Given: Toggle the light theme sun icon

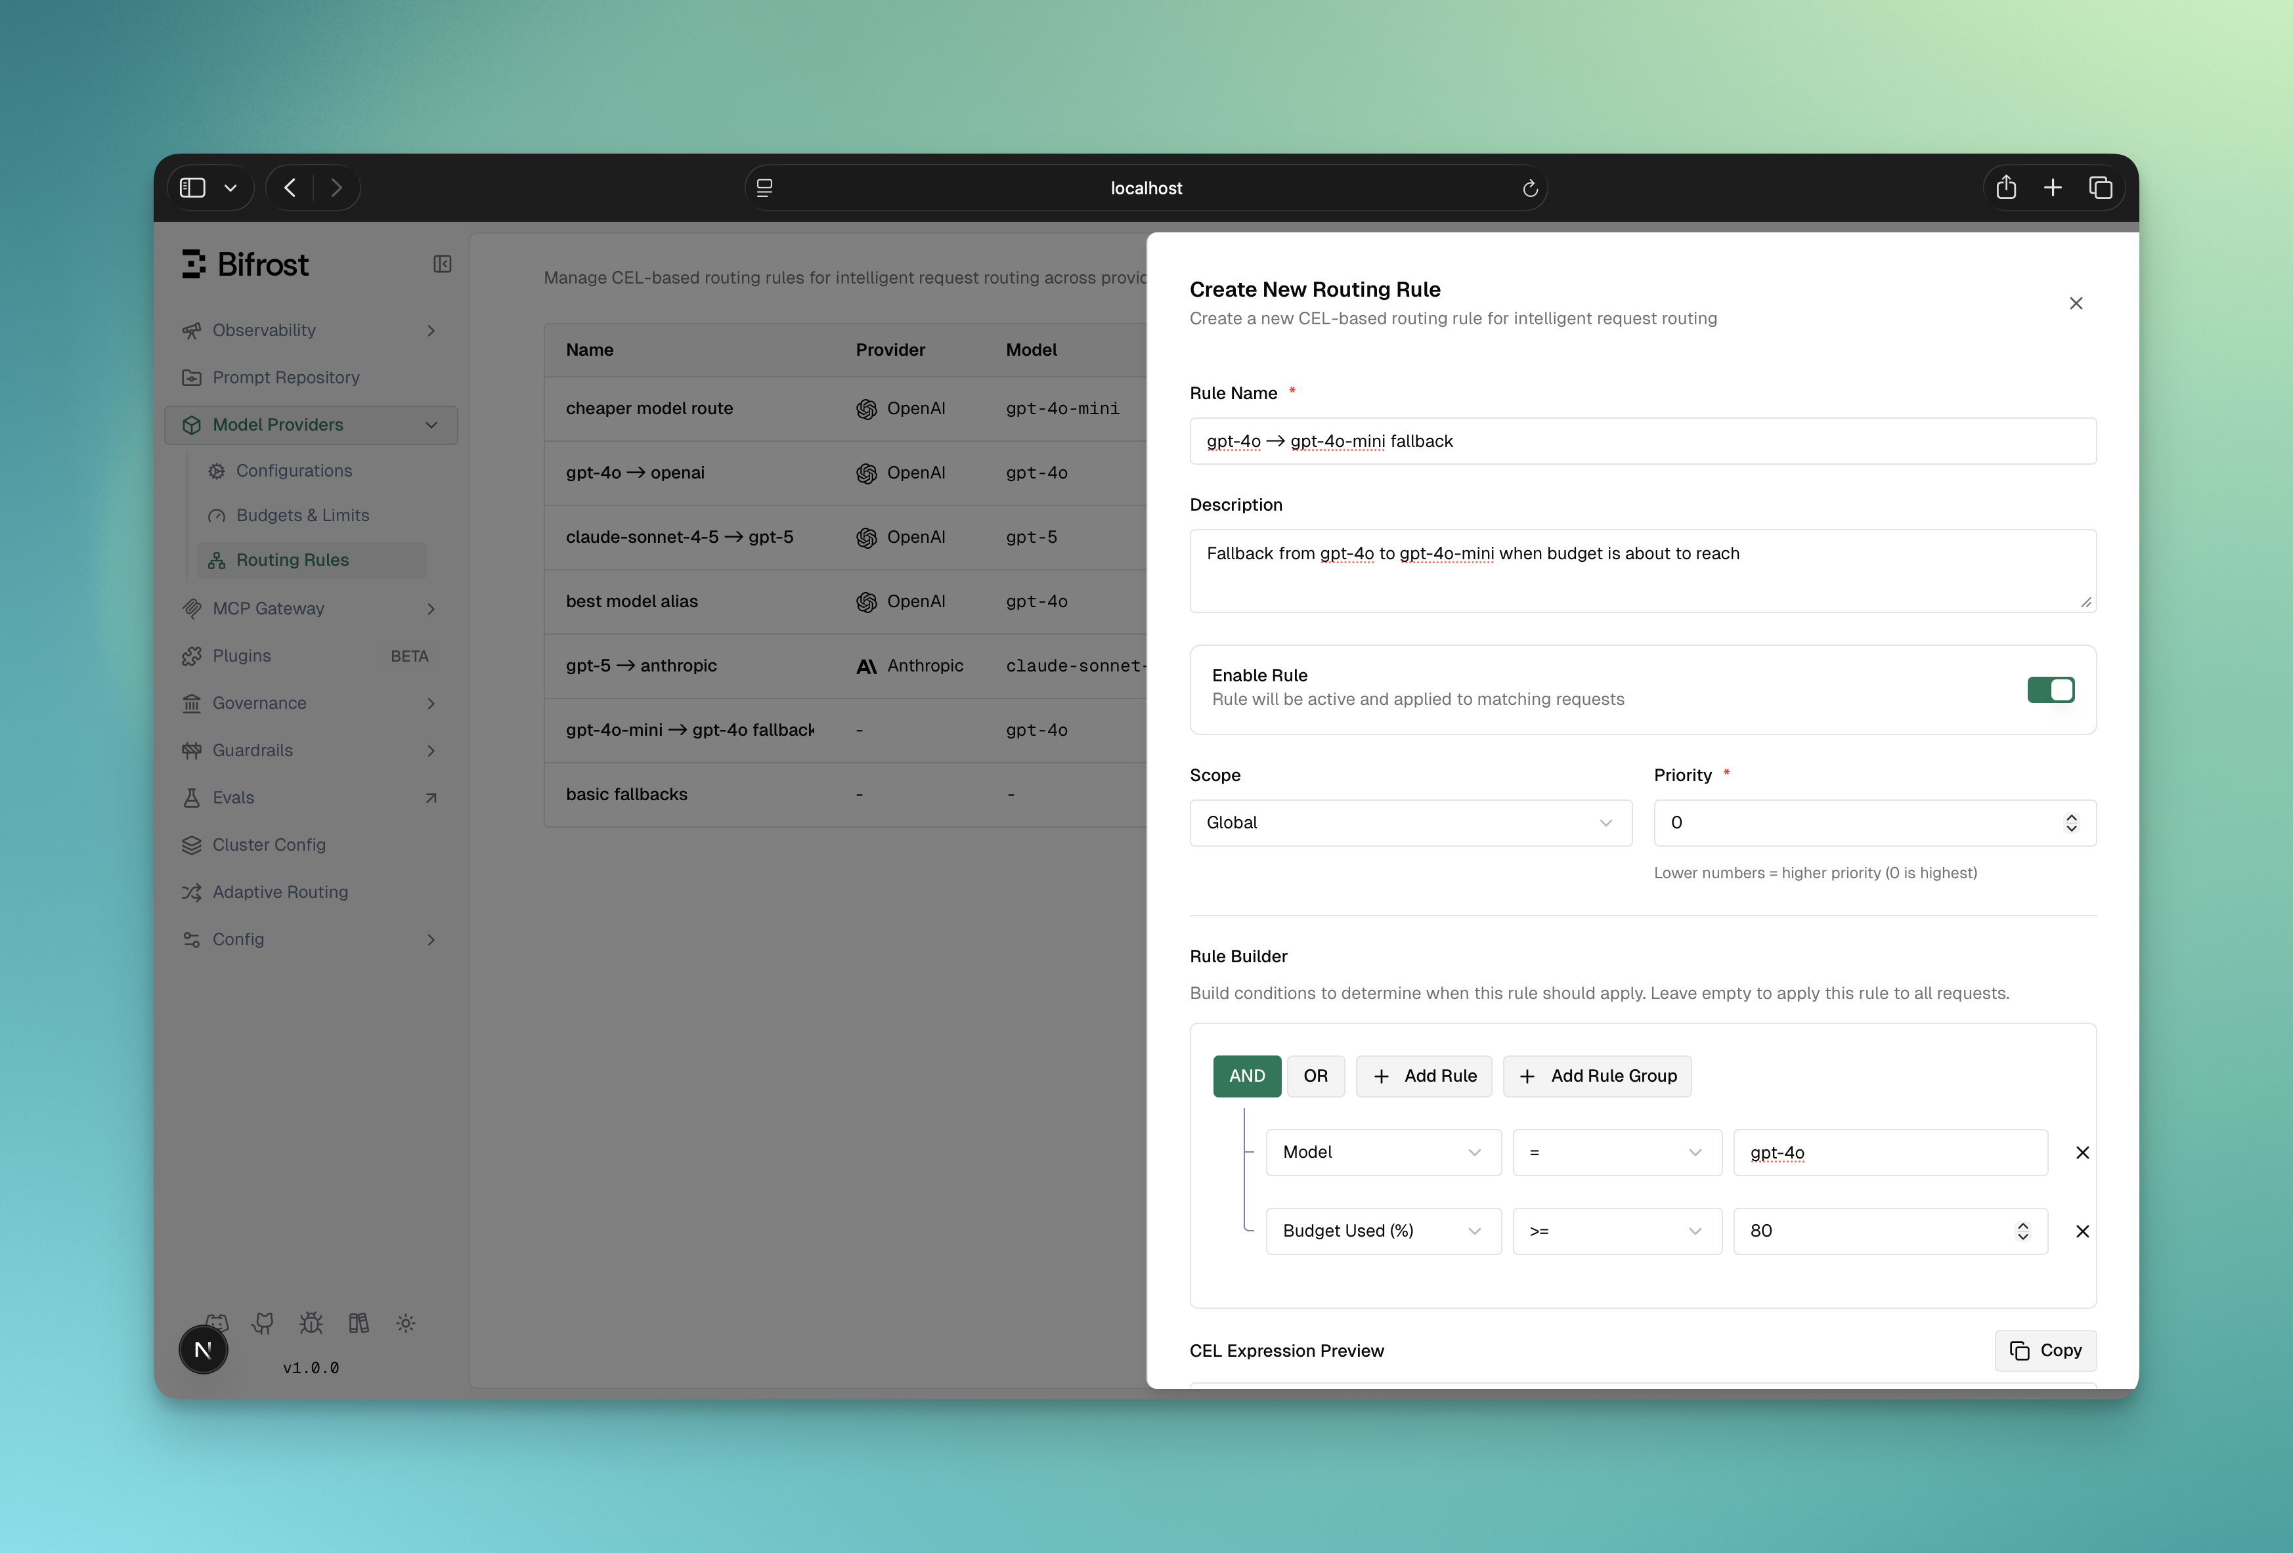Looking at the screenshot, I should (406, 1323).
